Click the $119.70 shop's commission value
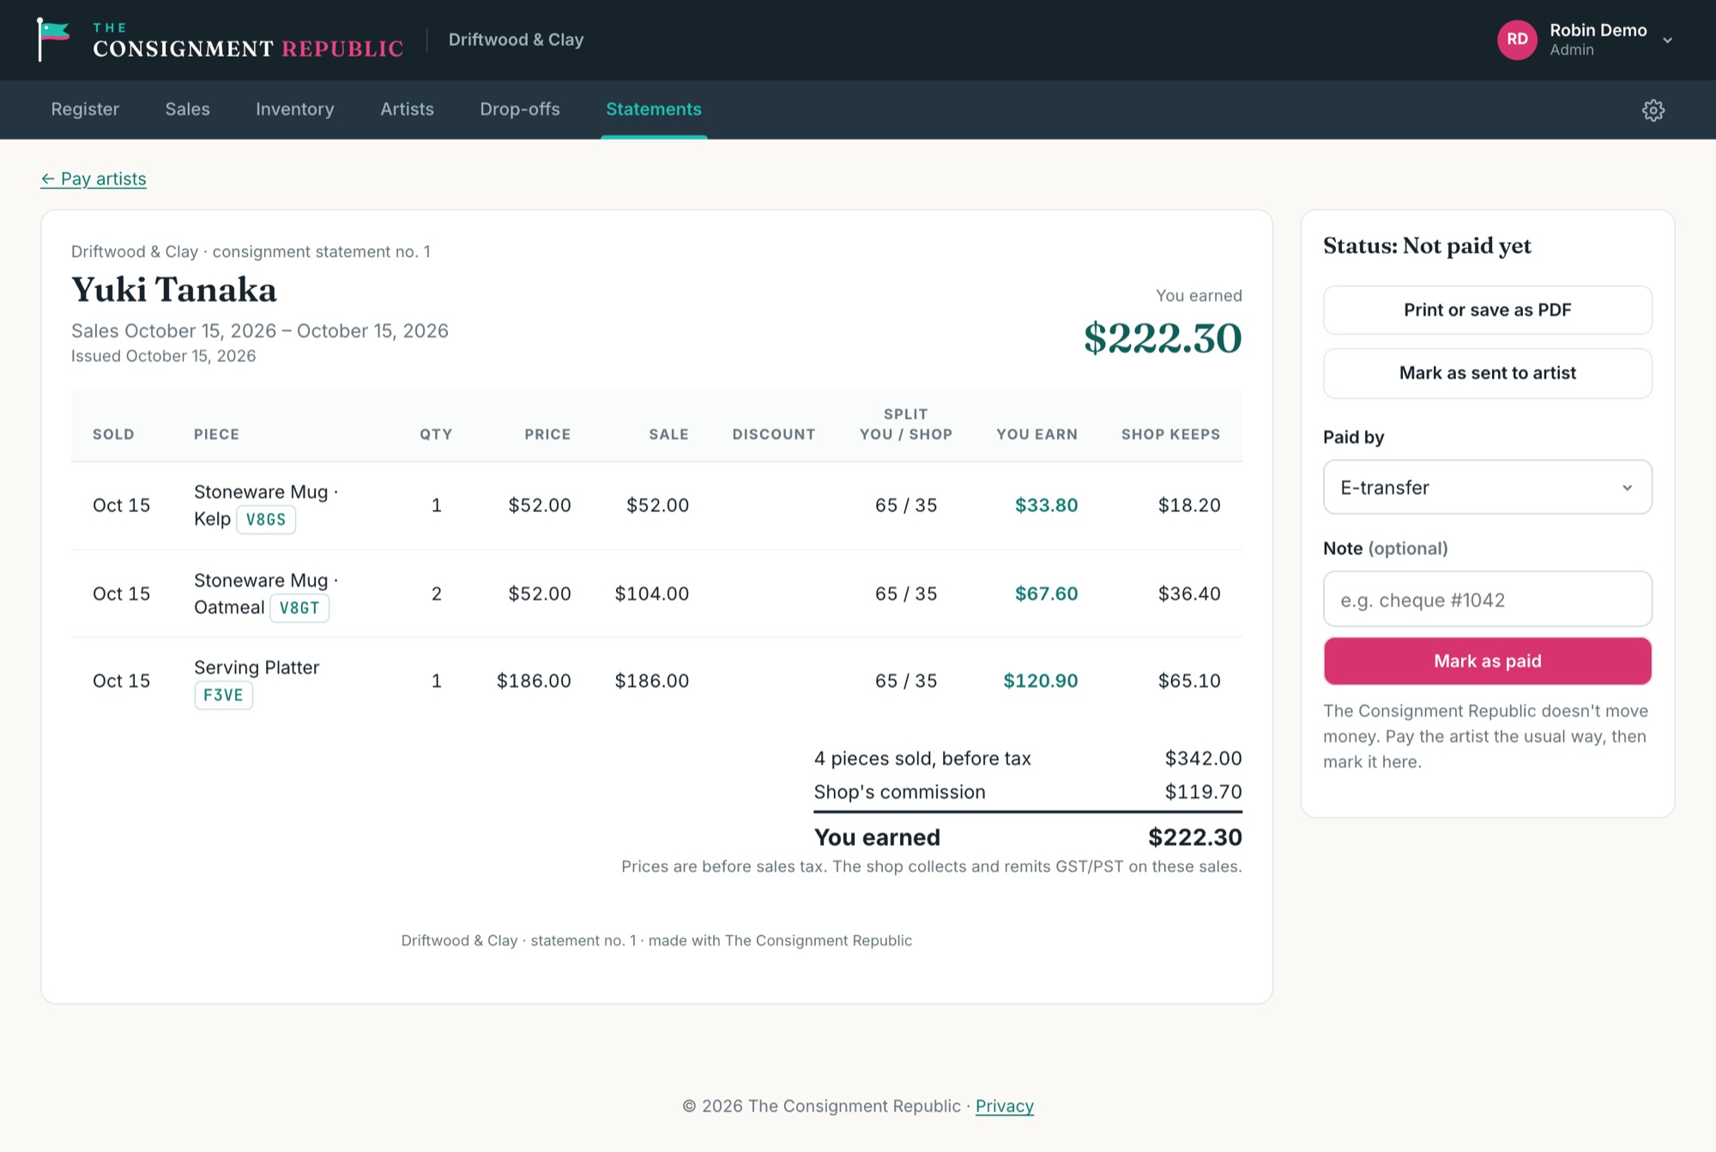Viewport: 1716px width, 1152px height. click(1203, 792)
